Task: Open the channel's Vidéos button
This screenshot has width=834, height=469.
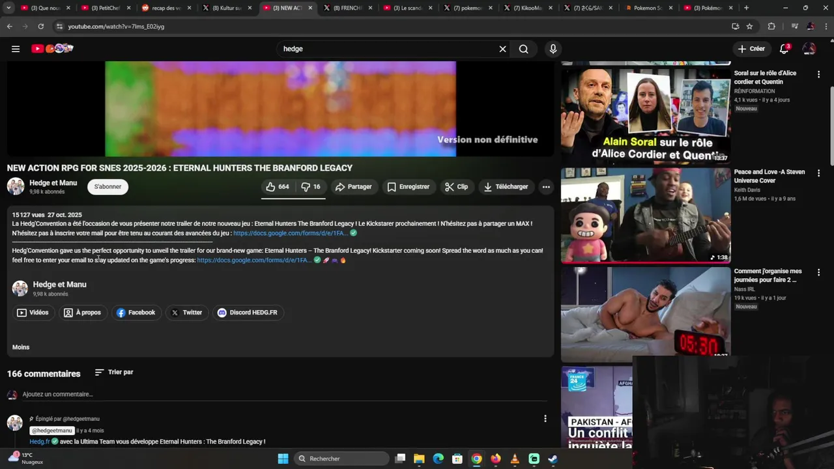Action: click(x=33, y=313)
